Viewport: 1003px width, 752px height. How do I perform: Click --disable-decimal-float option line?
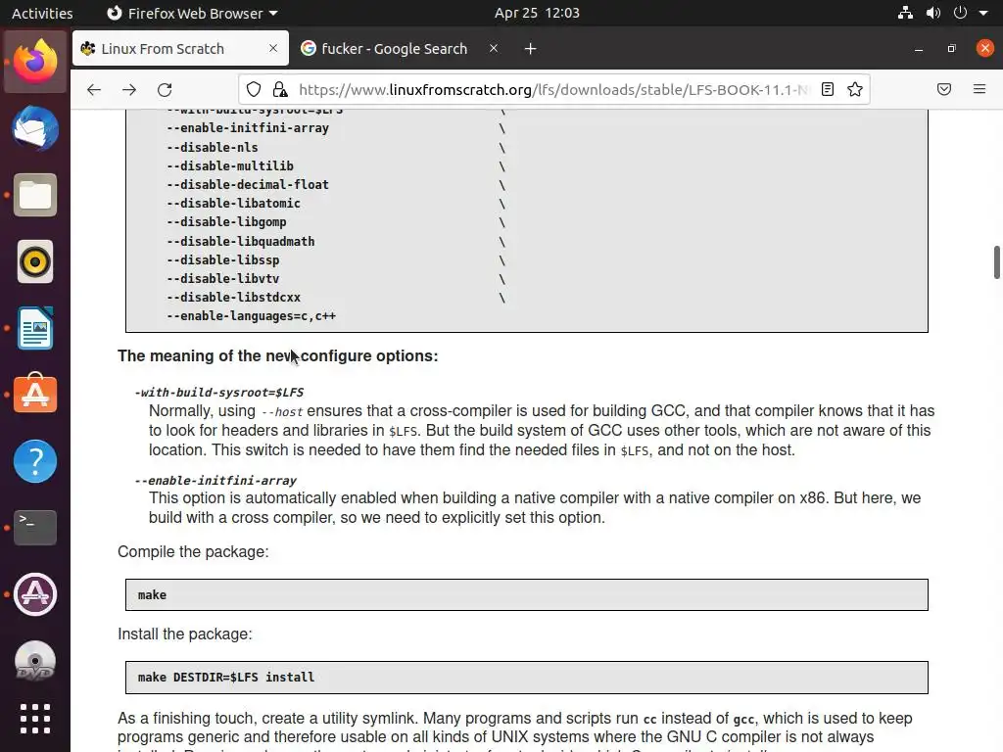(248, 185)
